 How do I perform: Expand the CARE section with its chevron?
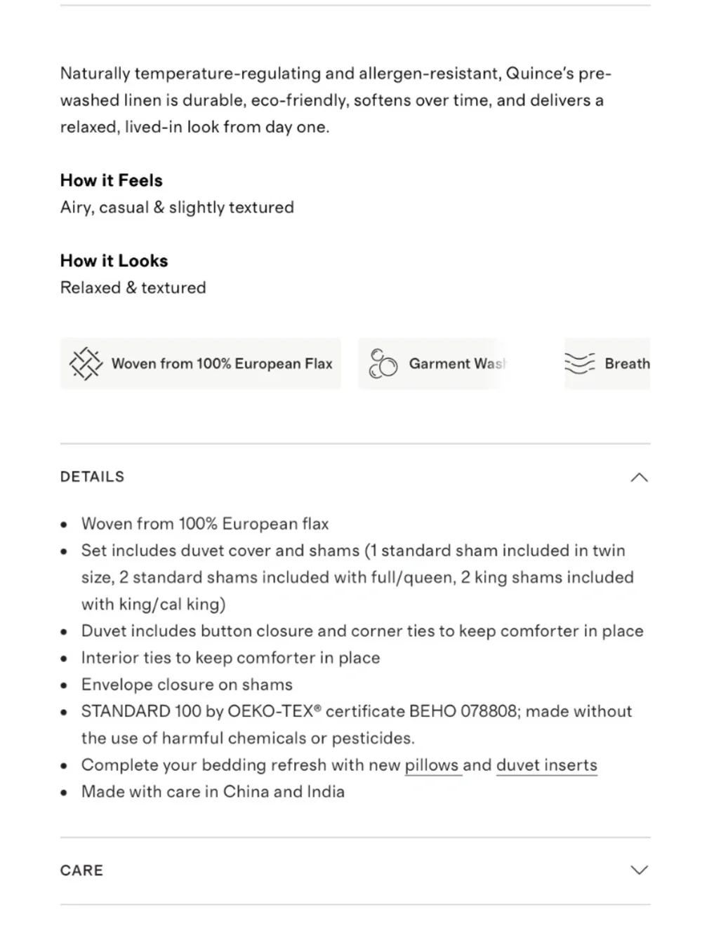639,870
